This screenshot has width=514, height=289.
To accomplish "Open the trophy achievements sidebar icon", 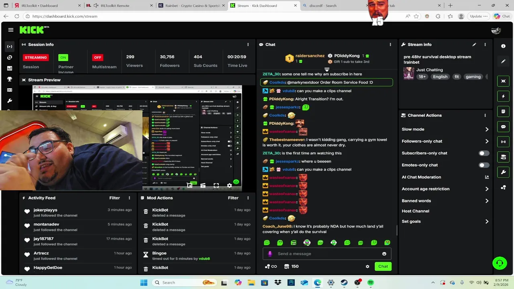I will point(10,79).
